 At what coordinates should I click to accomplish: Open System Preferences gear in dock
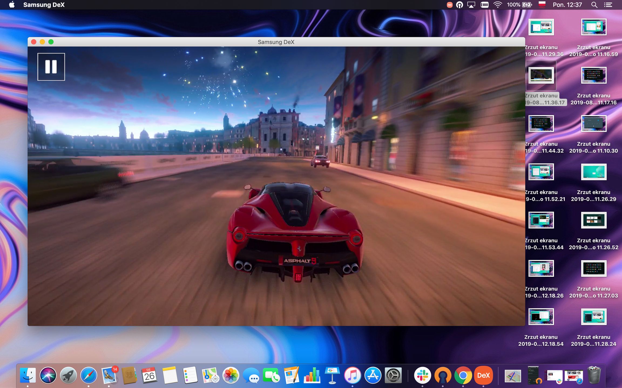click(x=393, y=375)
